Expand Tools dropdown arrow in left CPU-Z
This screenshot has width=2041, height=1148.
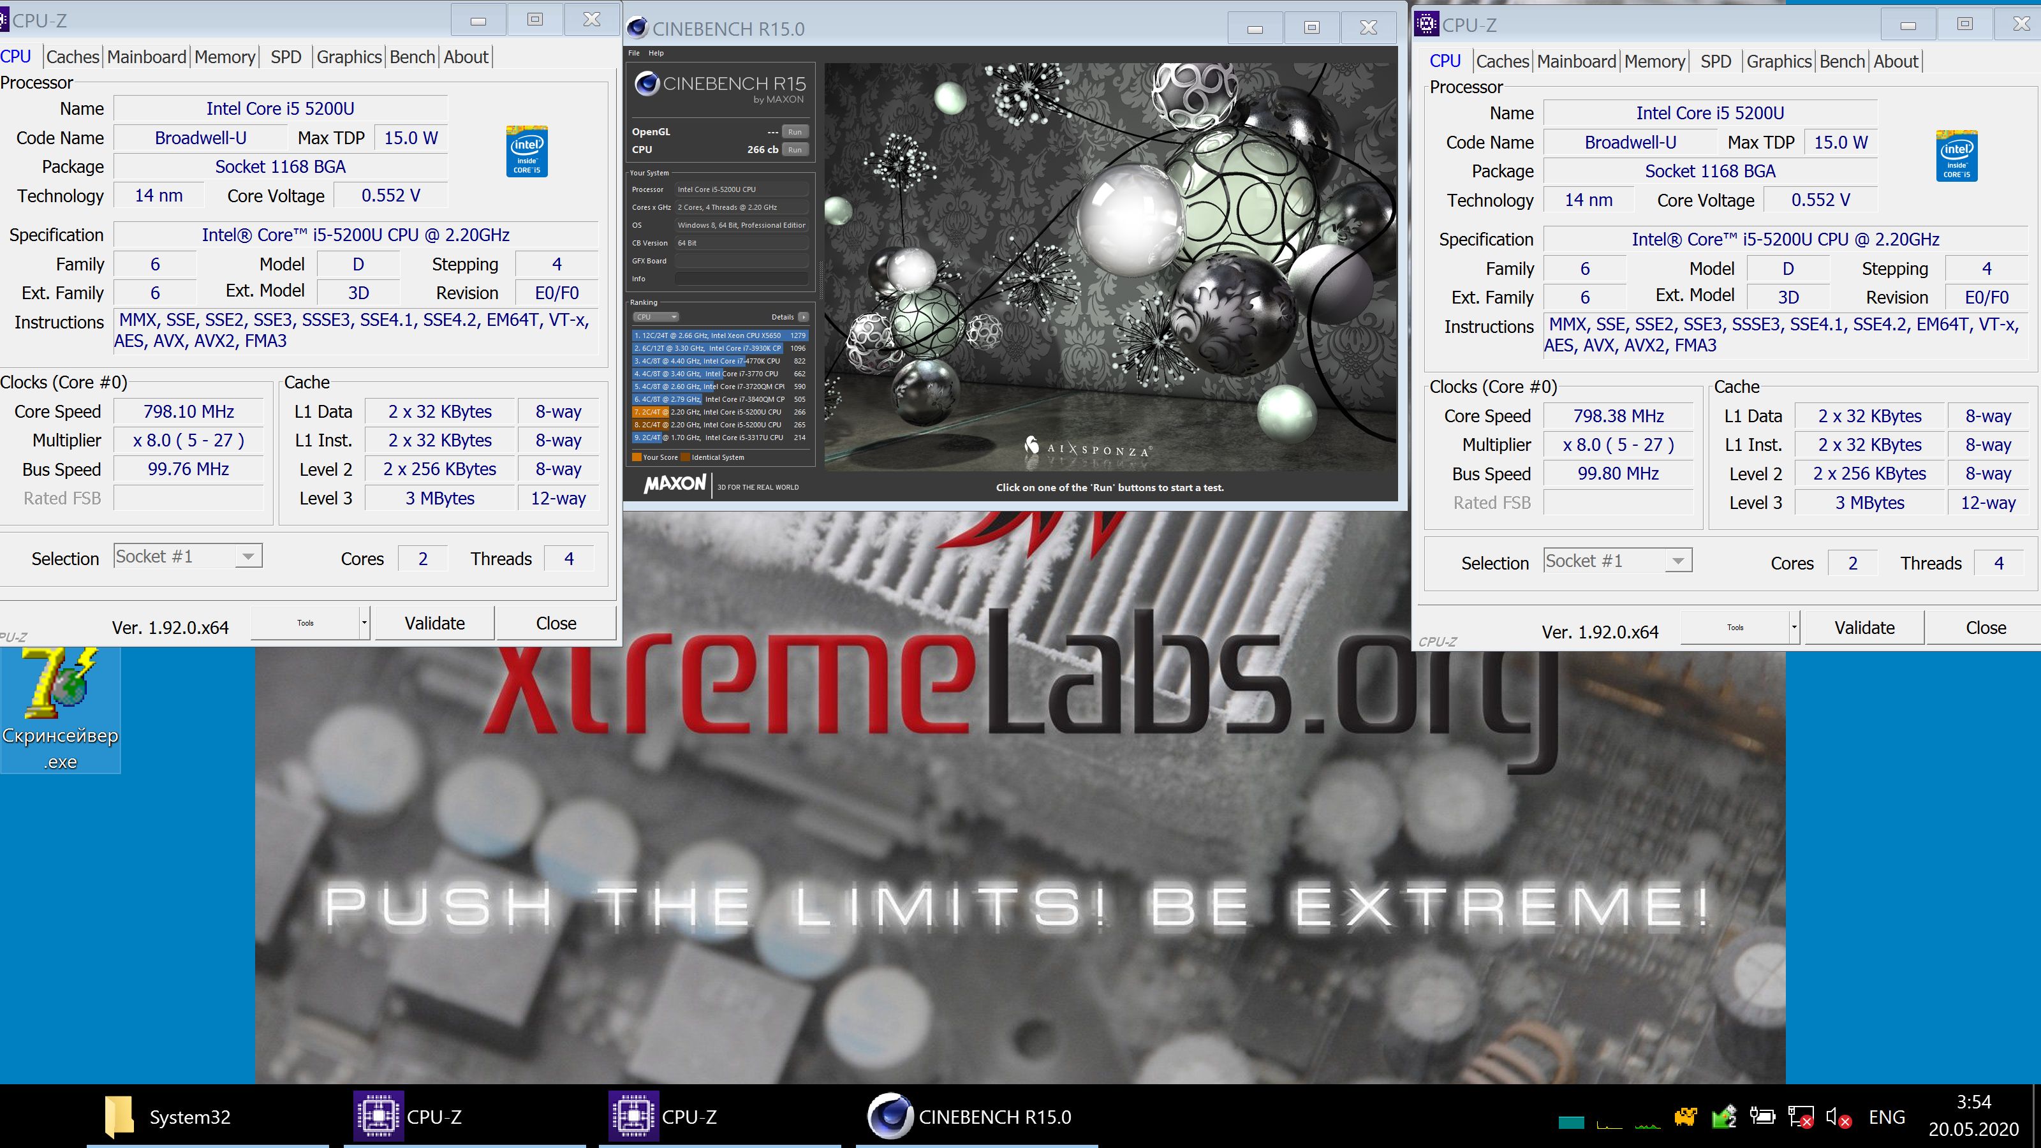point(364,624)
